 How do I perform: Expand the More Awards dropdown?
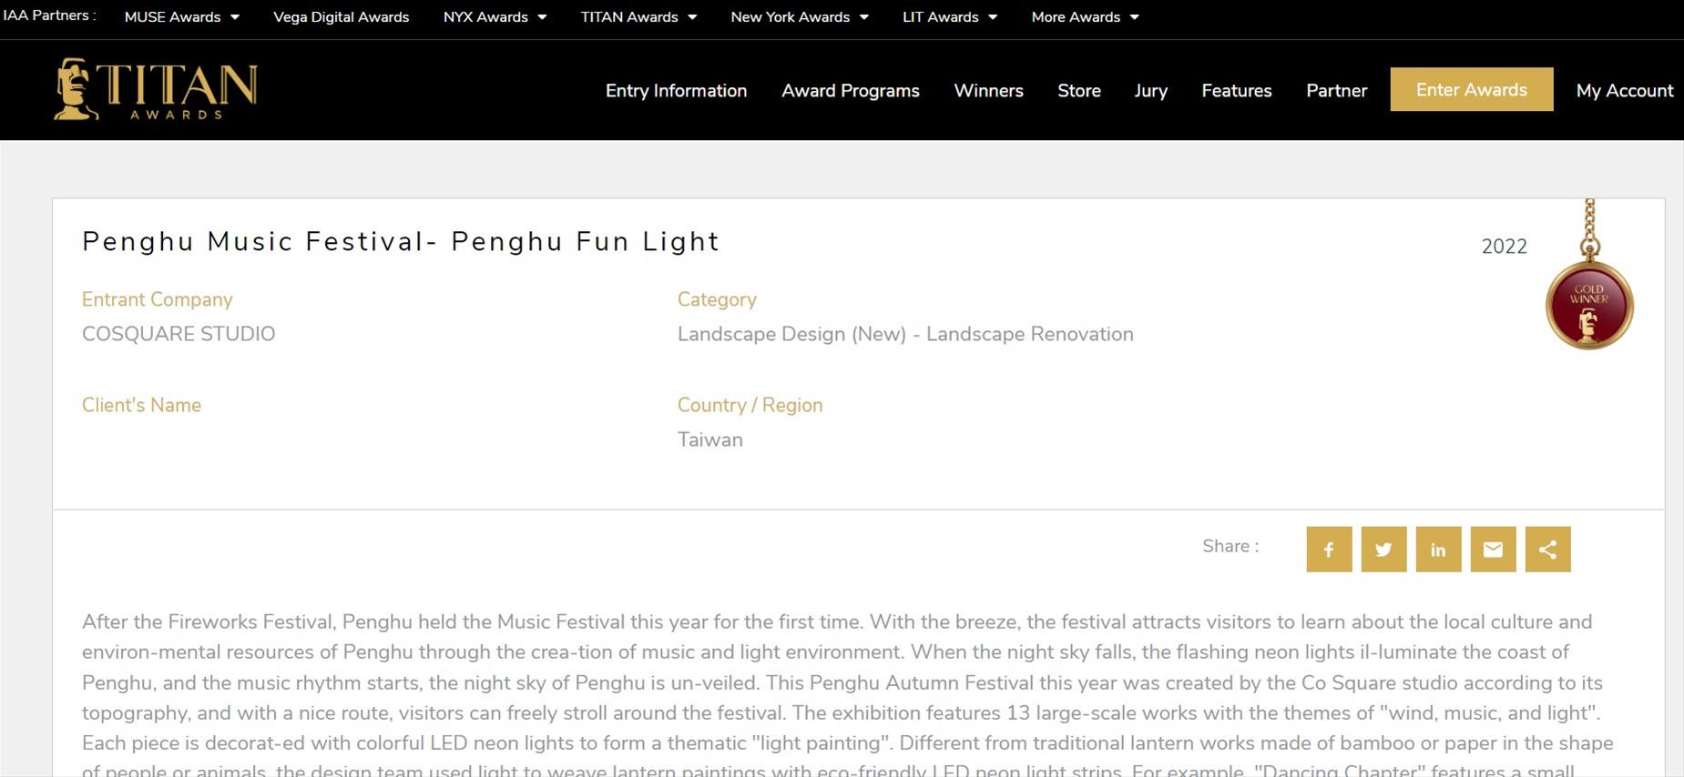1085,17
